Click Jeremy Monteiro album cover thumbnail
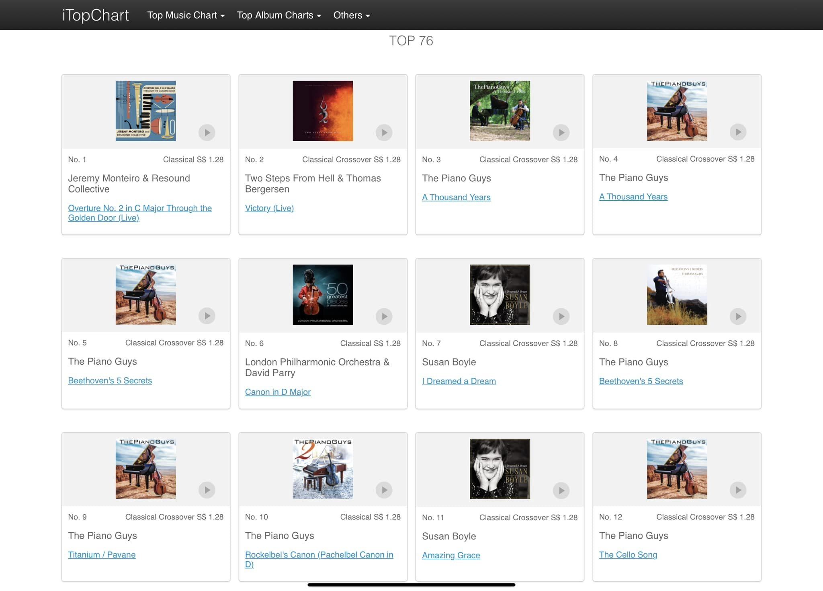Viewport: 823px width, 591px height. (145, 111)
